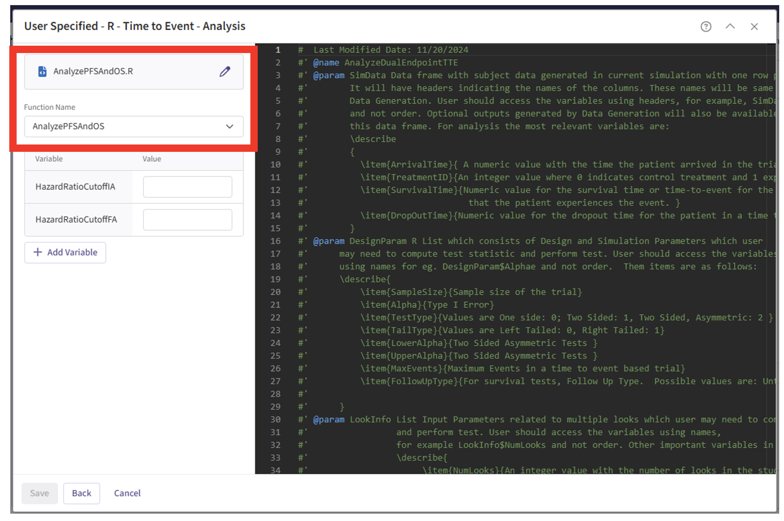Screen dimensions: 784x521
Task: Click the Back button
Action: tap(82, 493)
